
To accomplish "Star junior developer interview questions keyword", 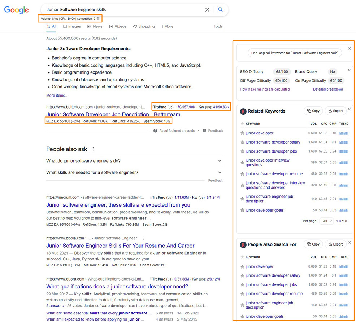I will click(242, 163).
